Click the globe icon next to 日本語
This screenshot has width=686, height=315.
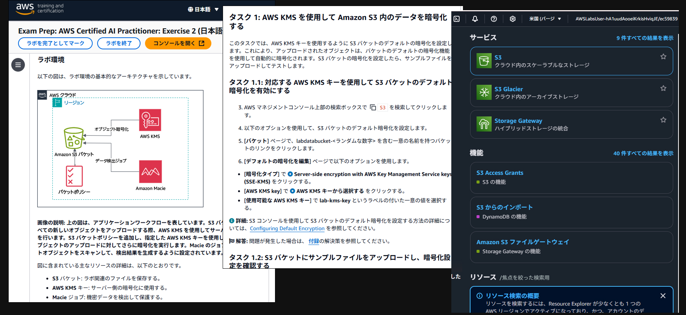click(x=191, y=9)
